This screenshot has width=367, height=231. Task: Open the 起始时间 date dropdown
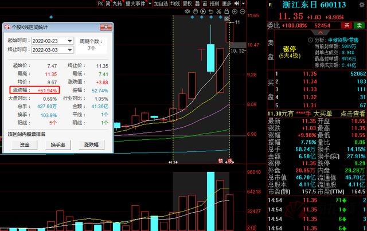70,41
